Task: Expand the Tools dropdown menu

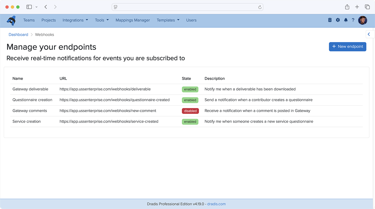Action: (102, 20)
